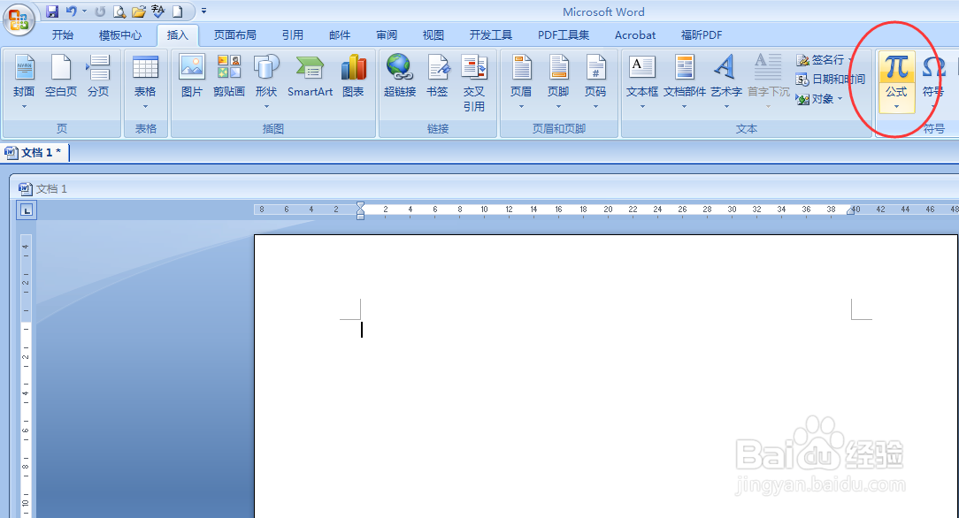Open the 审阅 tab

(387, 34)
